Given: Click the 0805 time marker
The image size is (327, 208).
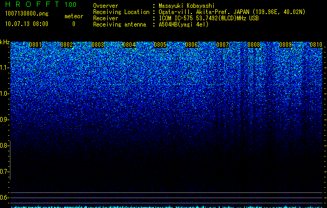Looking at the screenshot, I should (160, 45).
